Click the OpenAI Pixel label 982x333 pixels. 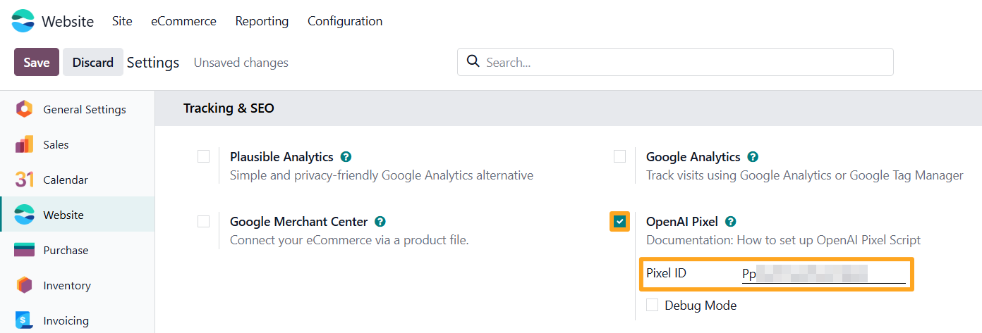tap(682, 222)
